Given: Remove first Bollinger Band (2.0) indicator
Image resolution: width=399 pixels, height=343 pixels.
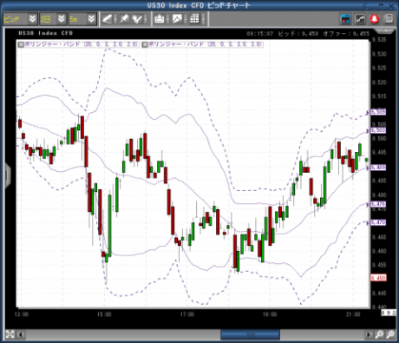Looking at the screenshot, I should click(x=21, y=44).
